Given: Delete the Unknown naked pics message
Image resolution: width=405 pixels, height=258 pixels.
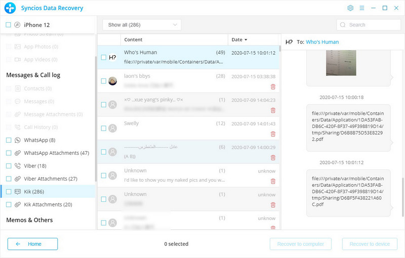Looking at the screenshot, I should tap(273, 181).
